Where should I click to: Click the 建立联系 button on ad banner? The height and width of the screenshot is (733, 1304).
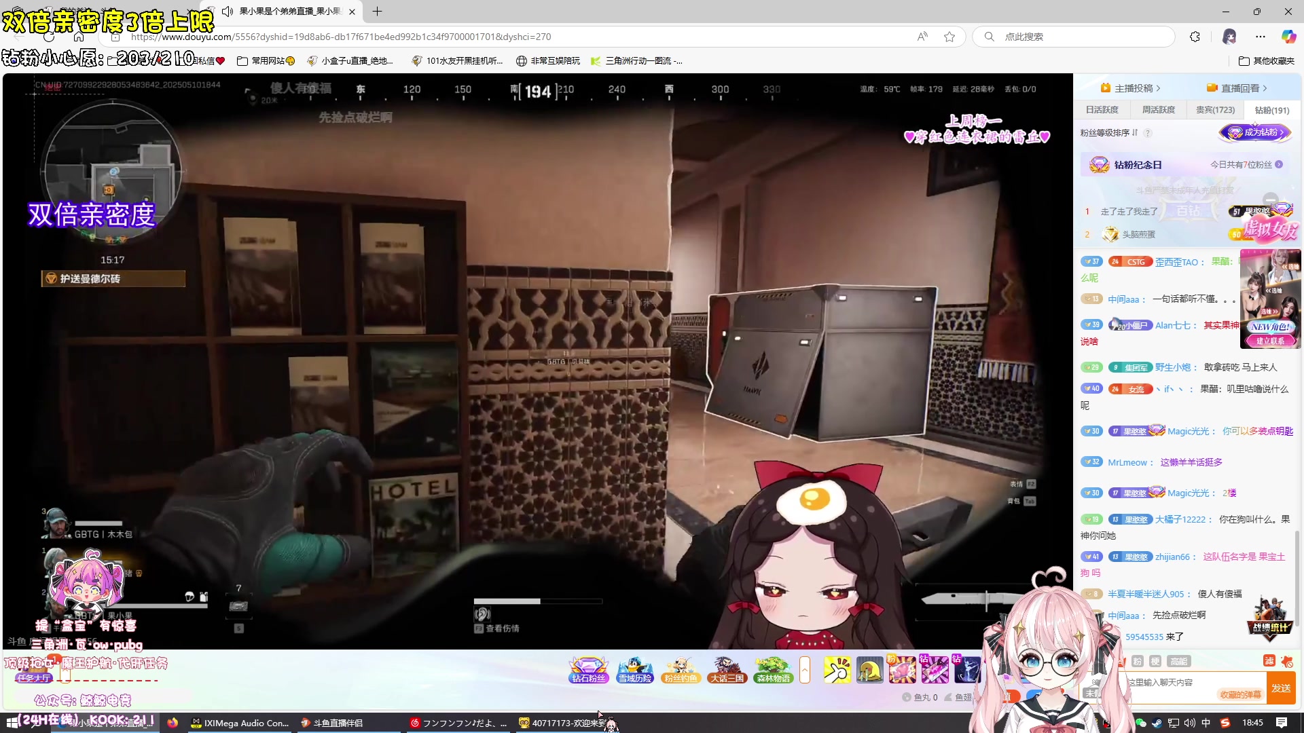coord(1270,341)
